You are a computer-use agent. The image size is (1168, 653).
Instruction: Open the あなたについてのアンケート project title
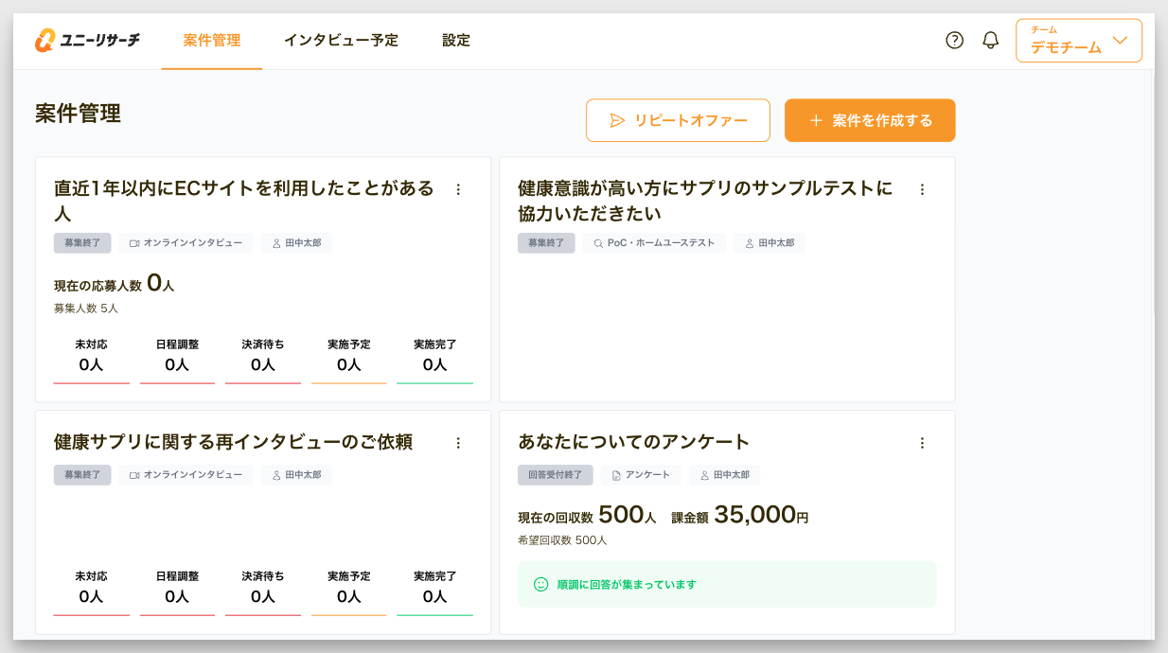pos(633,442)
